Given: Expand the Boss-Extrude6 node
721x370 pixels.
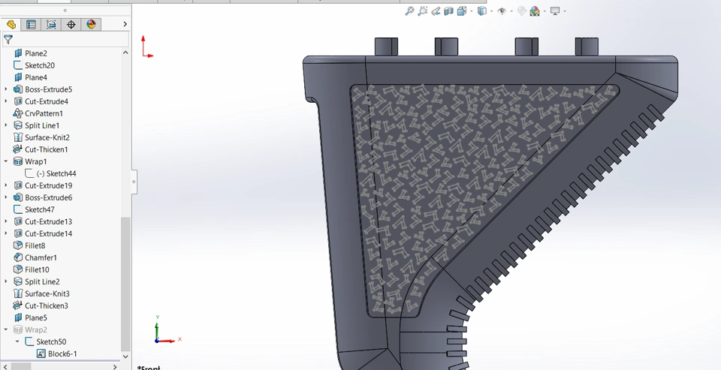Looking at the screenshot, I should coord(6,197).
